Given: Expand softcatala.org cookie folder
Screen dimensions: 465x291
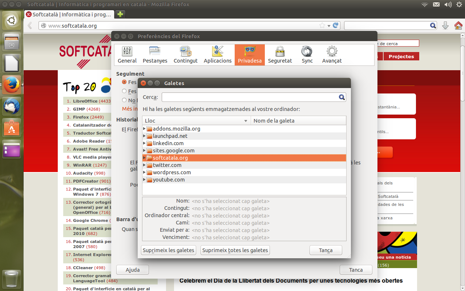Looking at the screenshot, I should [x=144, y=158].
